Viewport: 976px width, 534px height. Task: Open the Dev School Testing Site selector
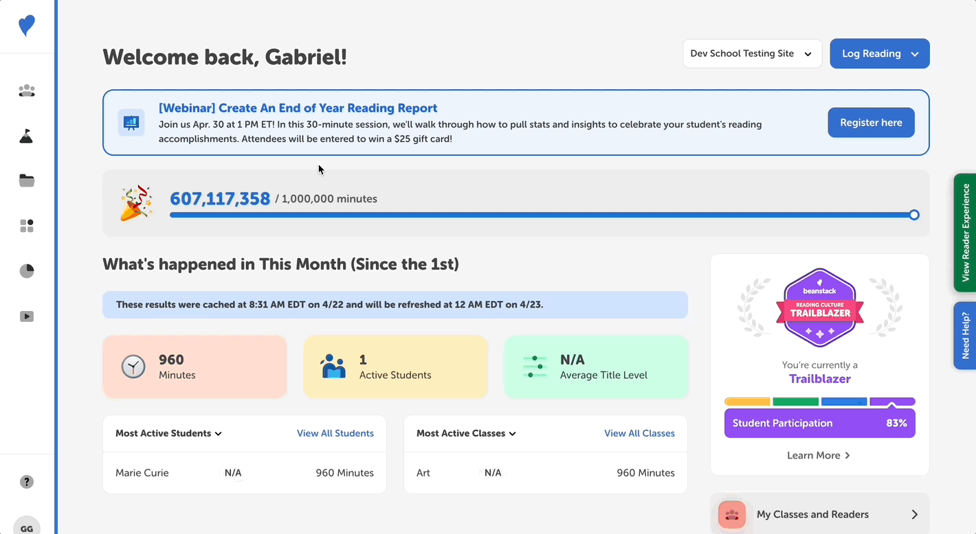752,53
